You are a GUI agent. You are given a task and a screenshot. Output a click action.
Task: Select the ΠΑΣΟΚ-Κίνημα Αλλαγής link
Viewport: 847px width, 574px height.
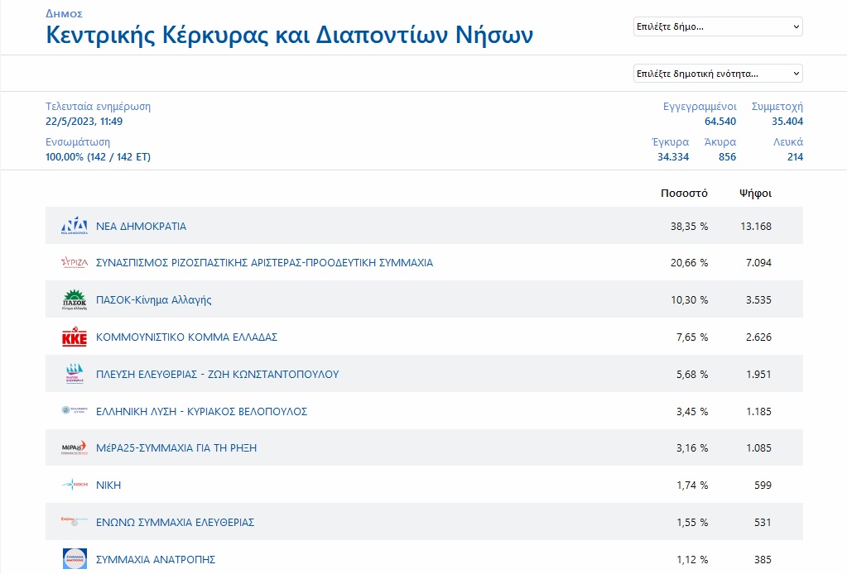point(154,300)
